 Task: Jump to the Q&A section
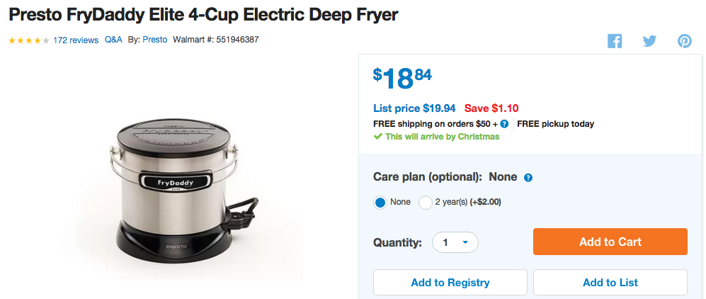pyautogui.click(x=113, y=40)
